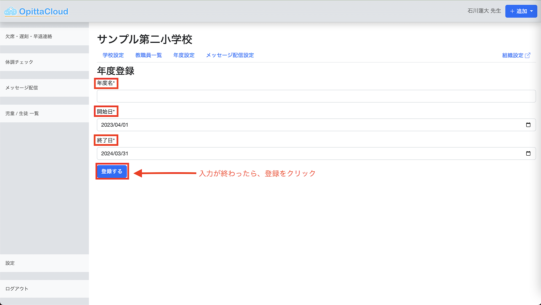Switch to 教職員一覧 tab
The image size is (541, 305).
(148, 55)
